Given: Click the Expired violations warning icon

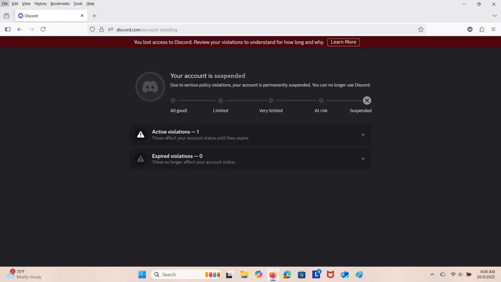Looking at the screenshot, I should pyautogui.click(x=141, y=159).
